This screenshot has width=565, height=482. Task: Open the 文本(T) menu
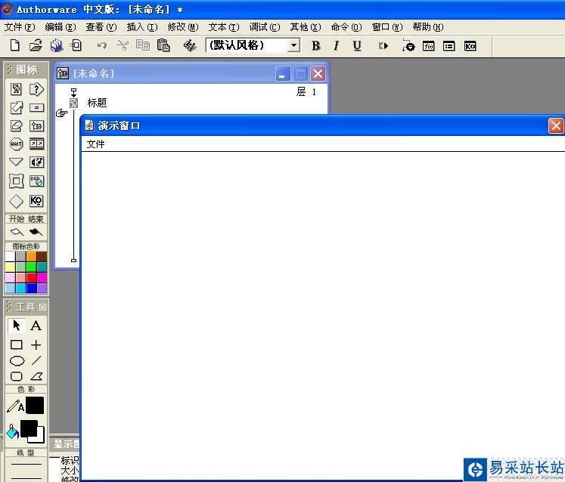point(224,27)
